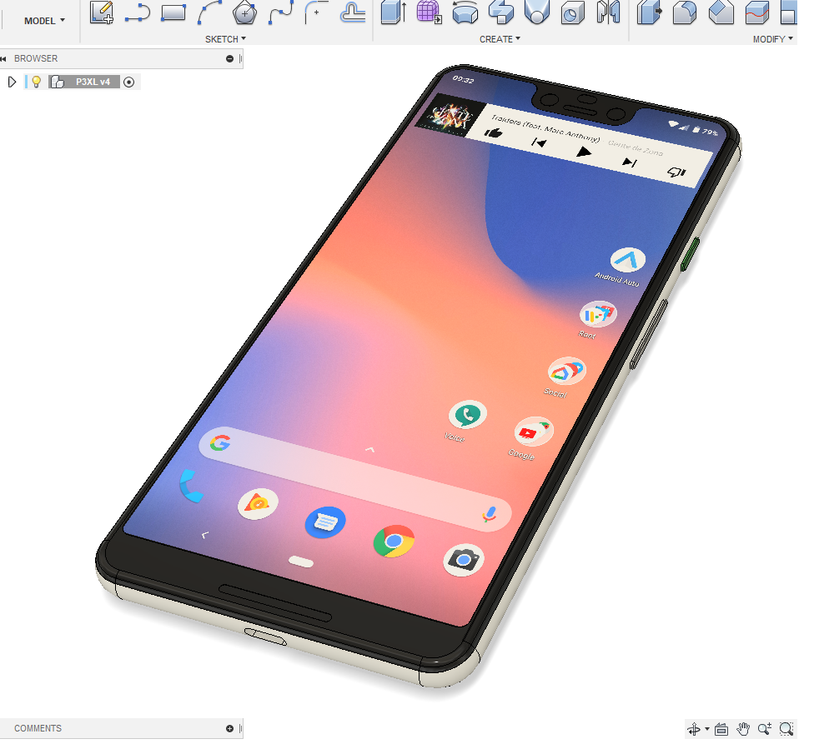Select the Arc sketch tool
Screen dimensions: 819x744
pos(209,12)
